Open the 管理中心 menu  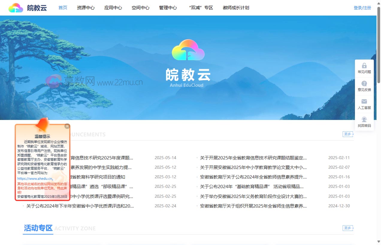point(168,8)
